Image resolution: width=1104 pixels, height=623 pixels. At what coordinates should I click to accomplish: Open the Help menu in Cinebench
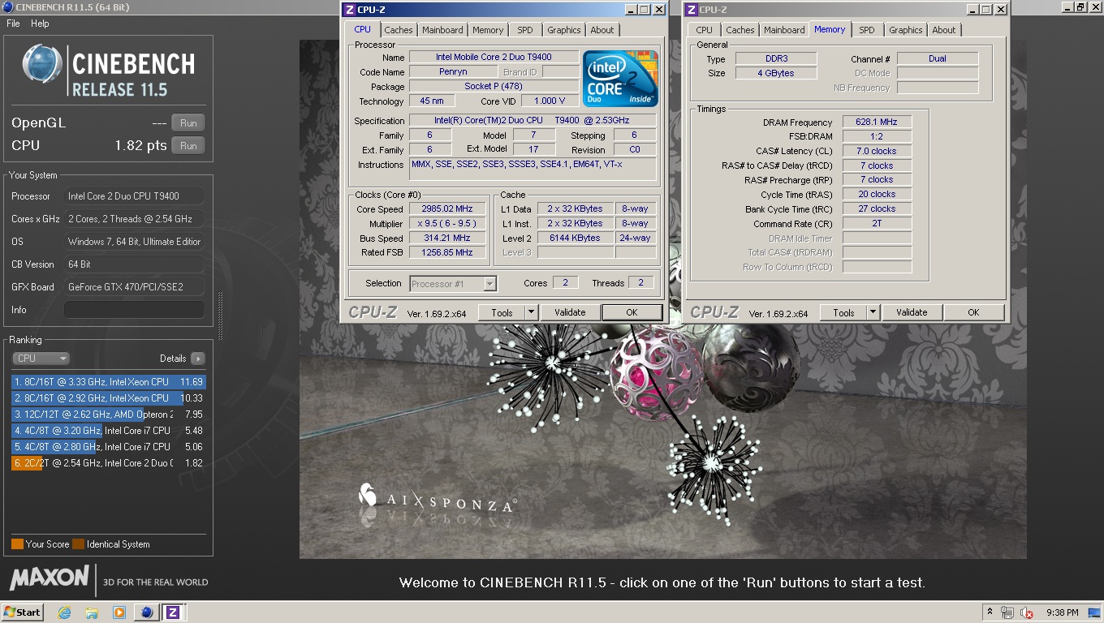tap(40, 24)
